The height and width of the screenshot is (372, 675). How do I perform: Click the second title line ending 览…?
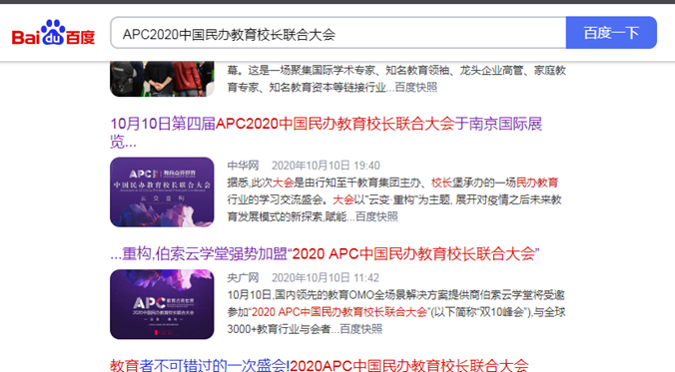click(123, 141)
